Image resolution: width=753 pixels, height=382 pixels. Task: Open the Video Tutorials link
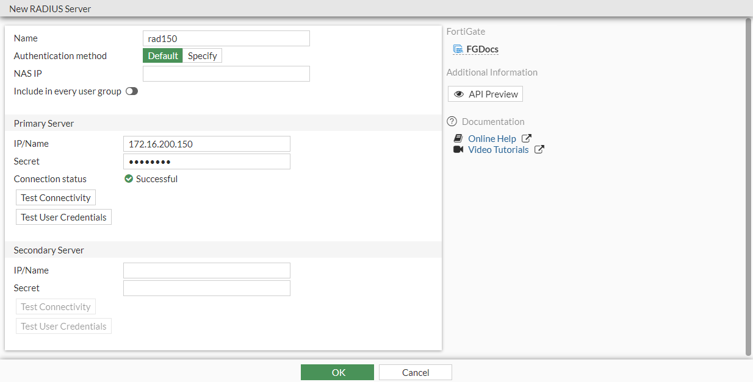(x=498, y=150)
